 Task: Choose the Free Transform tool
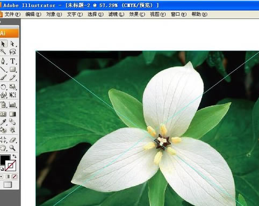click(12, 95)
